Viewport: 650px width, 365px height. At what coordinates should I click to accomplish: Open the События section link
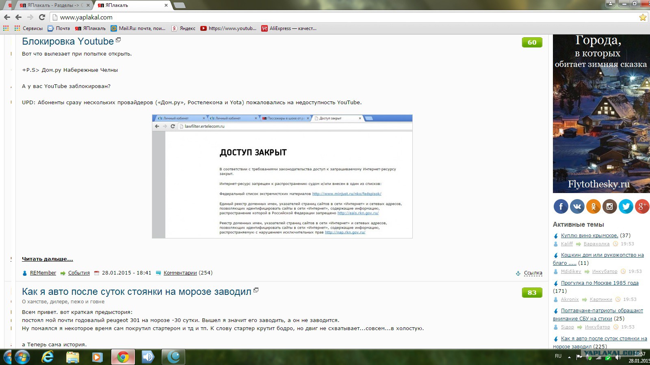79,273
